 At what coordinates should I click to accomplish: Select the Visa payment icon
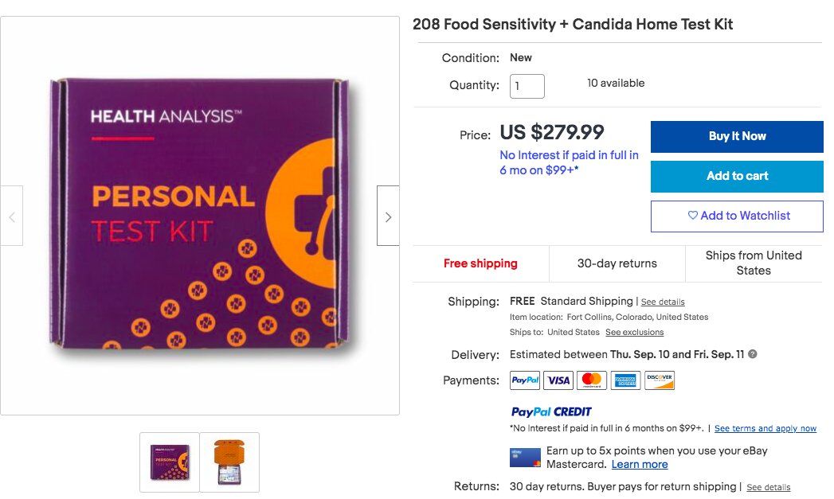pyautogui.click(x=558, y=380)
